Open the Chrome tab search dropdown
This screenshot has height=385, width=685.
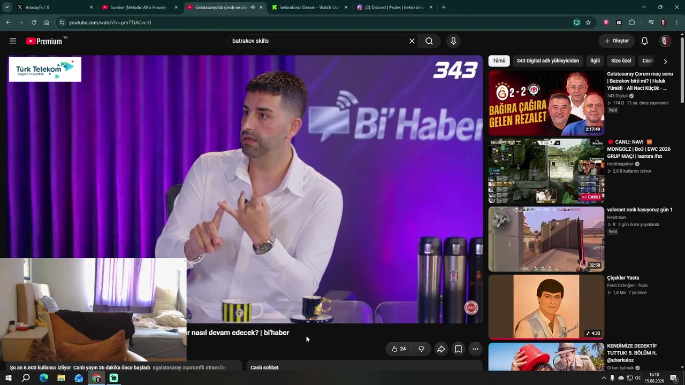[x=7, y=7]
